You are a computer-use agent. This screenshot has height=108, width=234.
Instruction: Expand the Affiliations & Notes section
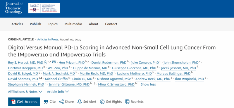(25, 92)
